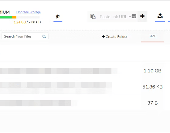Click the clipboard paste icon
This screenshot has width=170, height=133.
[93, 16]
